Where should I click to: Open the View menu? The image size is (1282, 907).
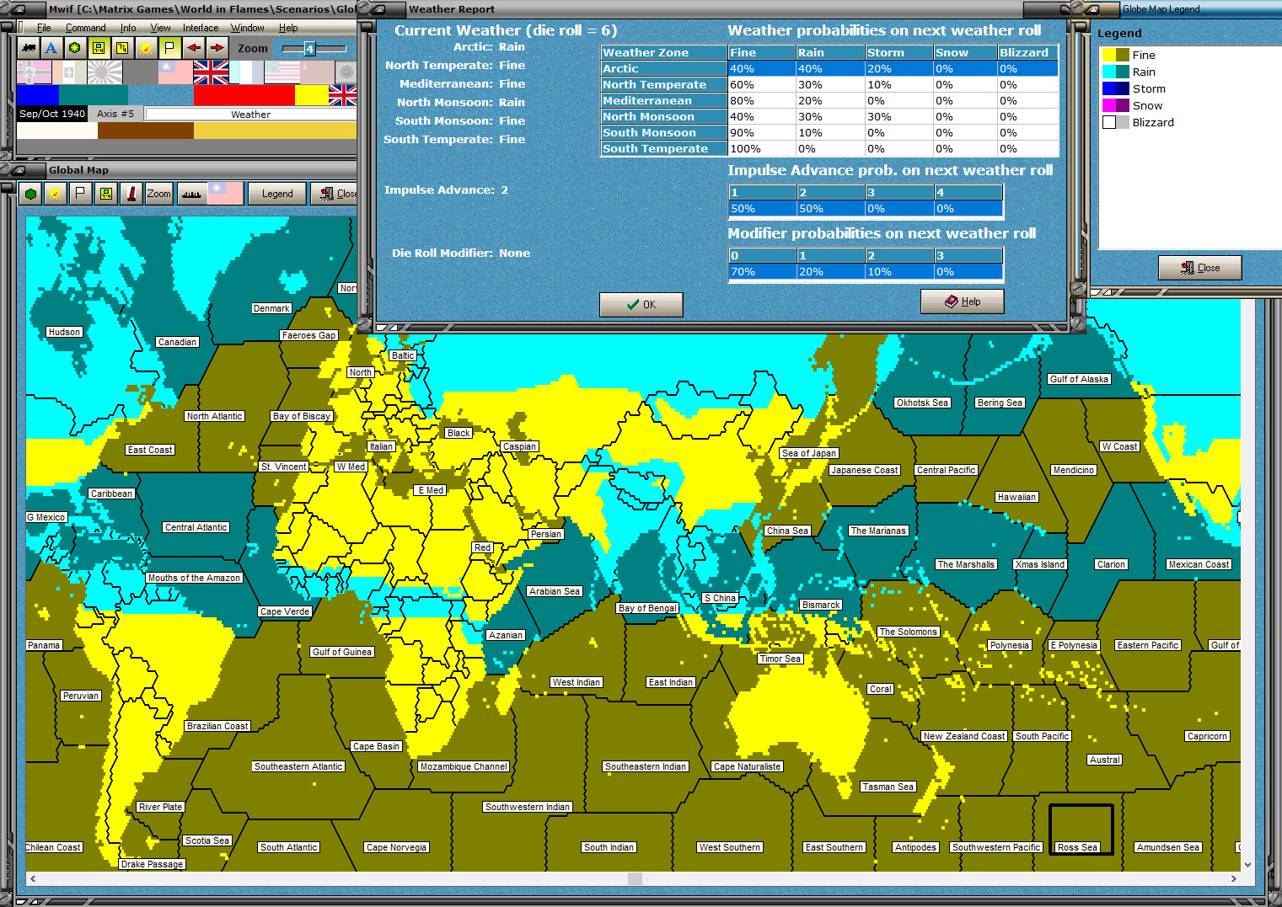click(160, 28)
